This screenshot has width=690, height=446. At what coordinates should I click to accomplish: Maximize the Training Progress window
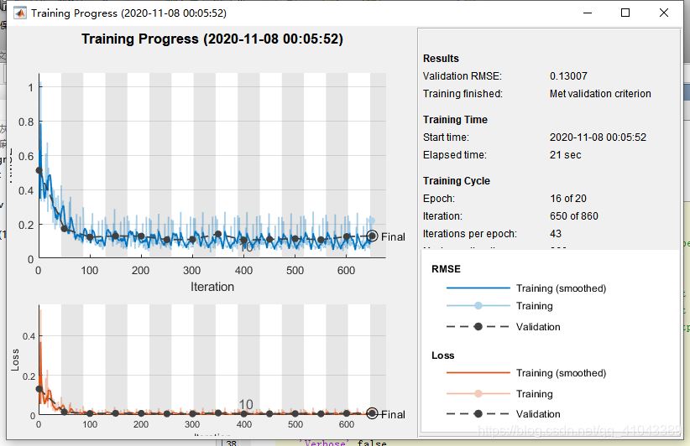pyautogui.click(x=625, y=13)
